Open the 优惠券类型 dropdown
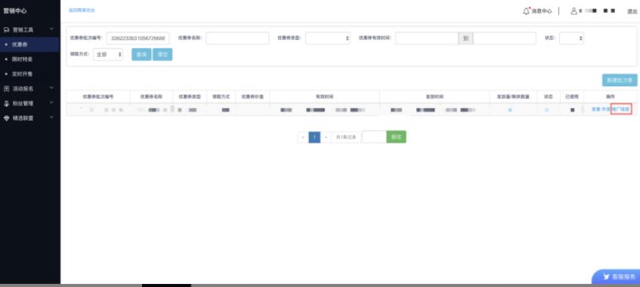 328,38
